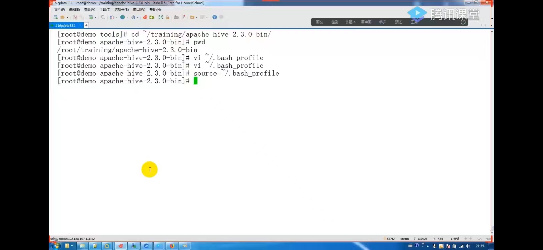Click the Find magnifier icon
This screenshot has width=543, height=250.
103,17
